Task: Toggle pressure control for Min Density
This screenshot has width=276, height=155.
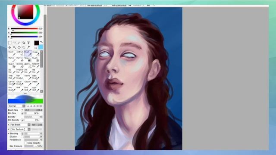Action: coord(22,120)
